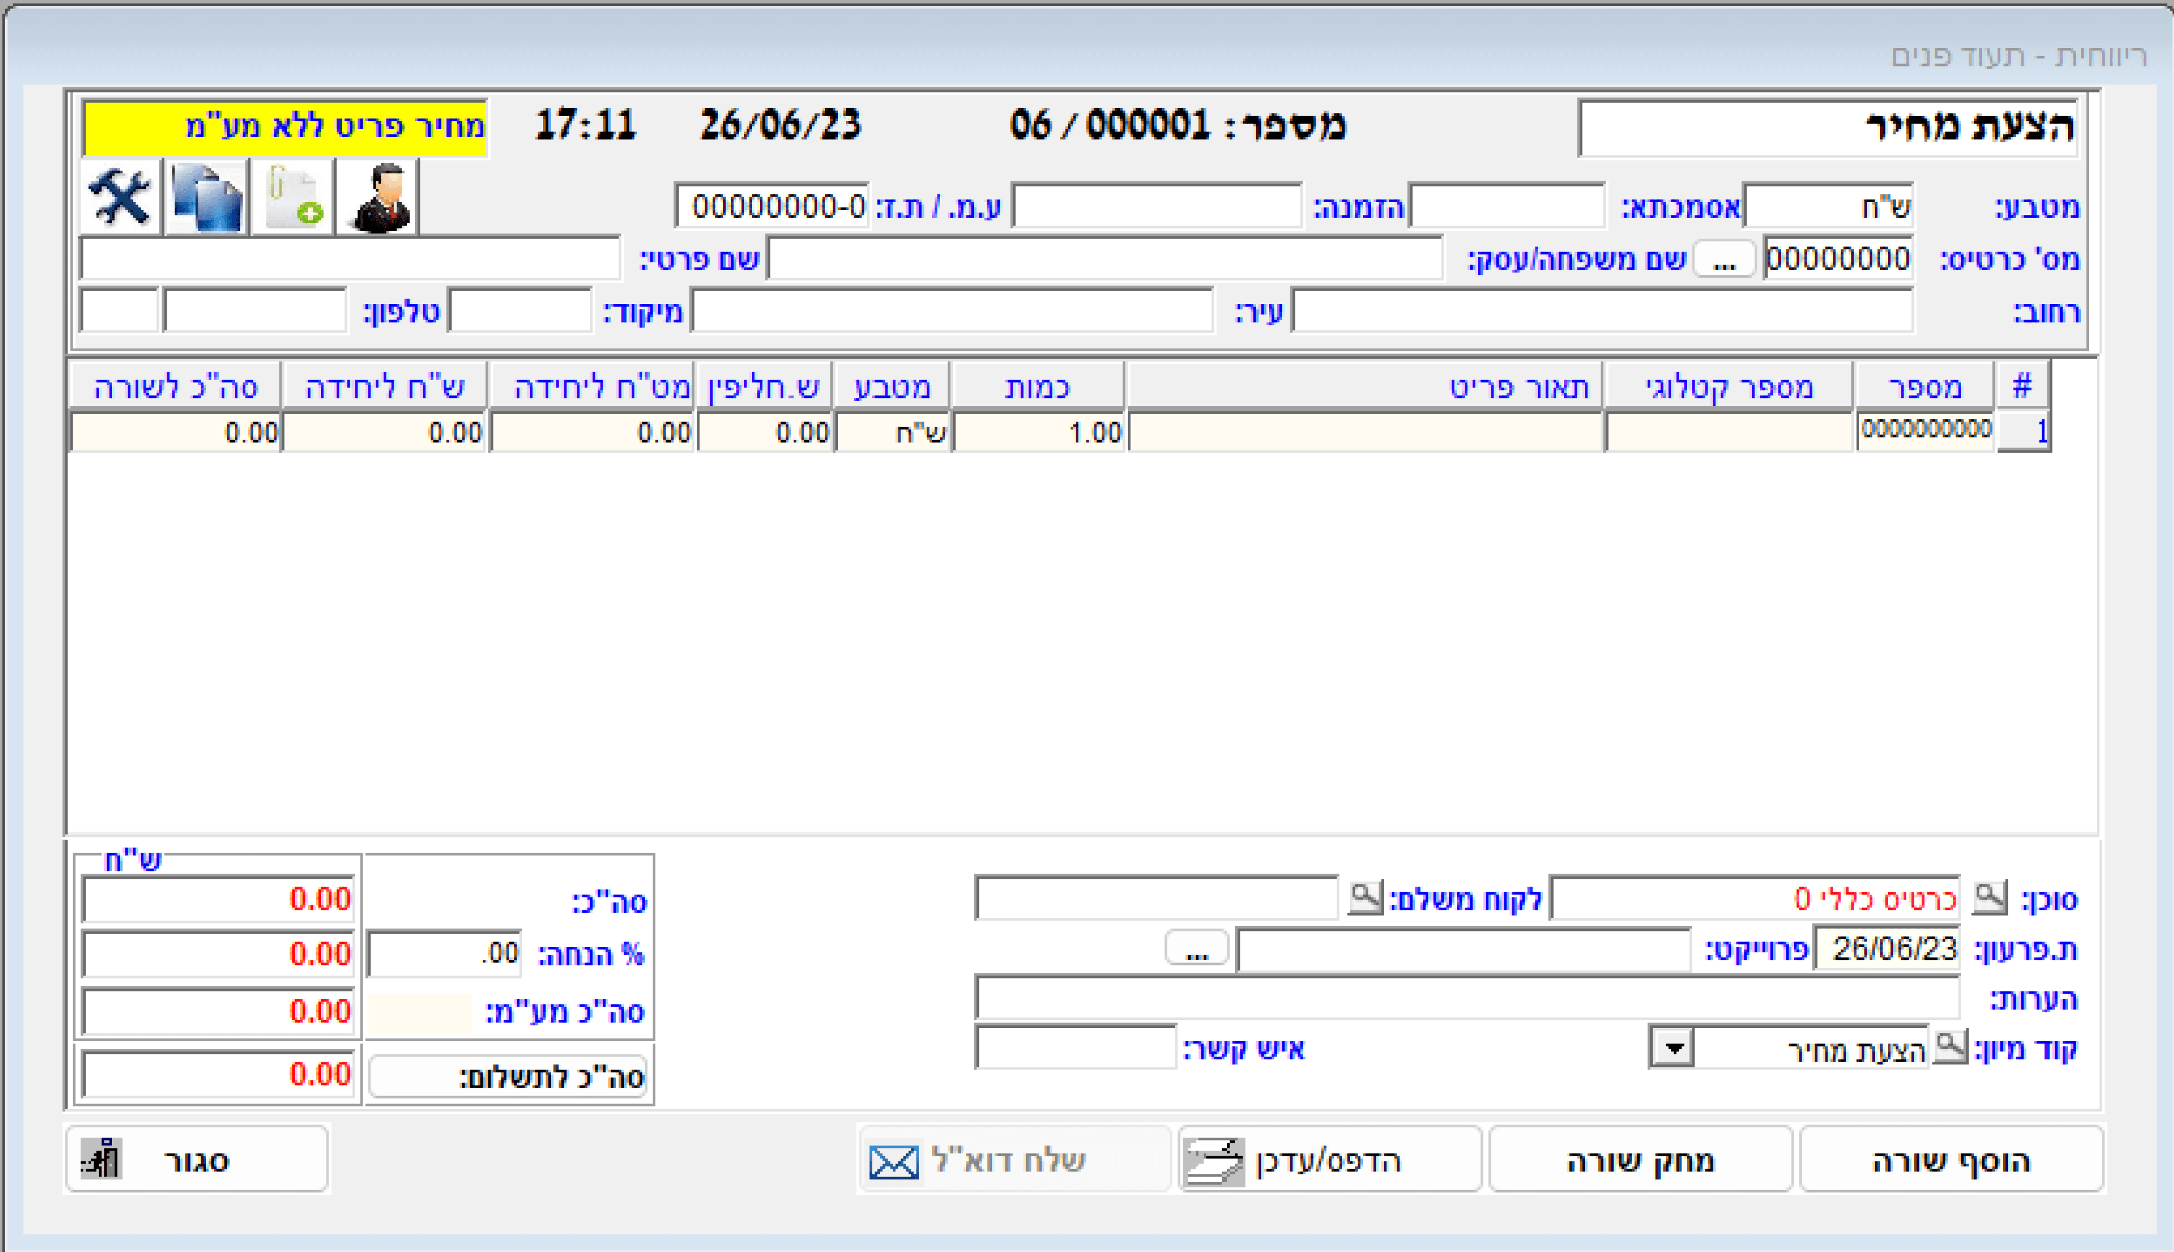Click the magnifier icon beside לקוח משלם

click(x=1365, y=898)
